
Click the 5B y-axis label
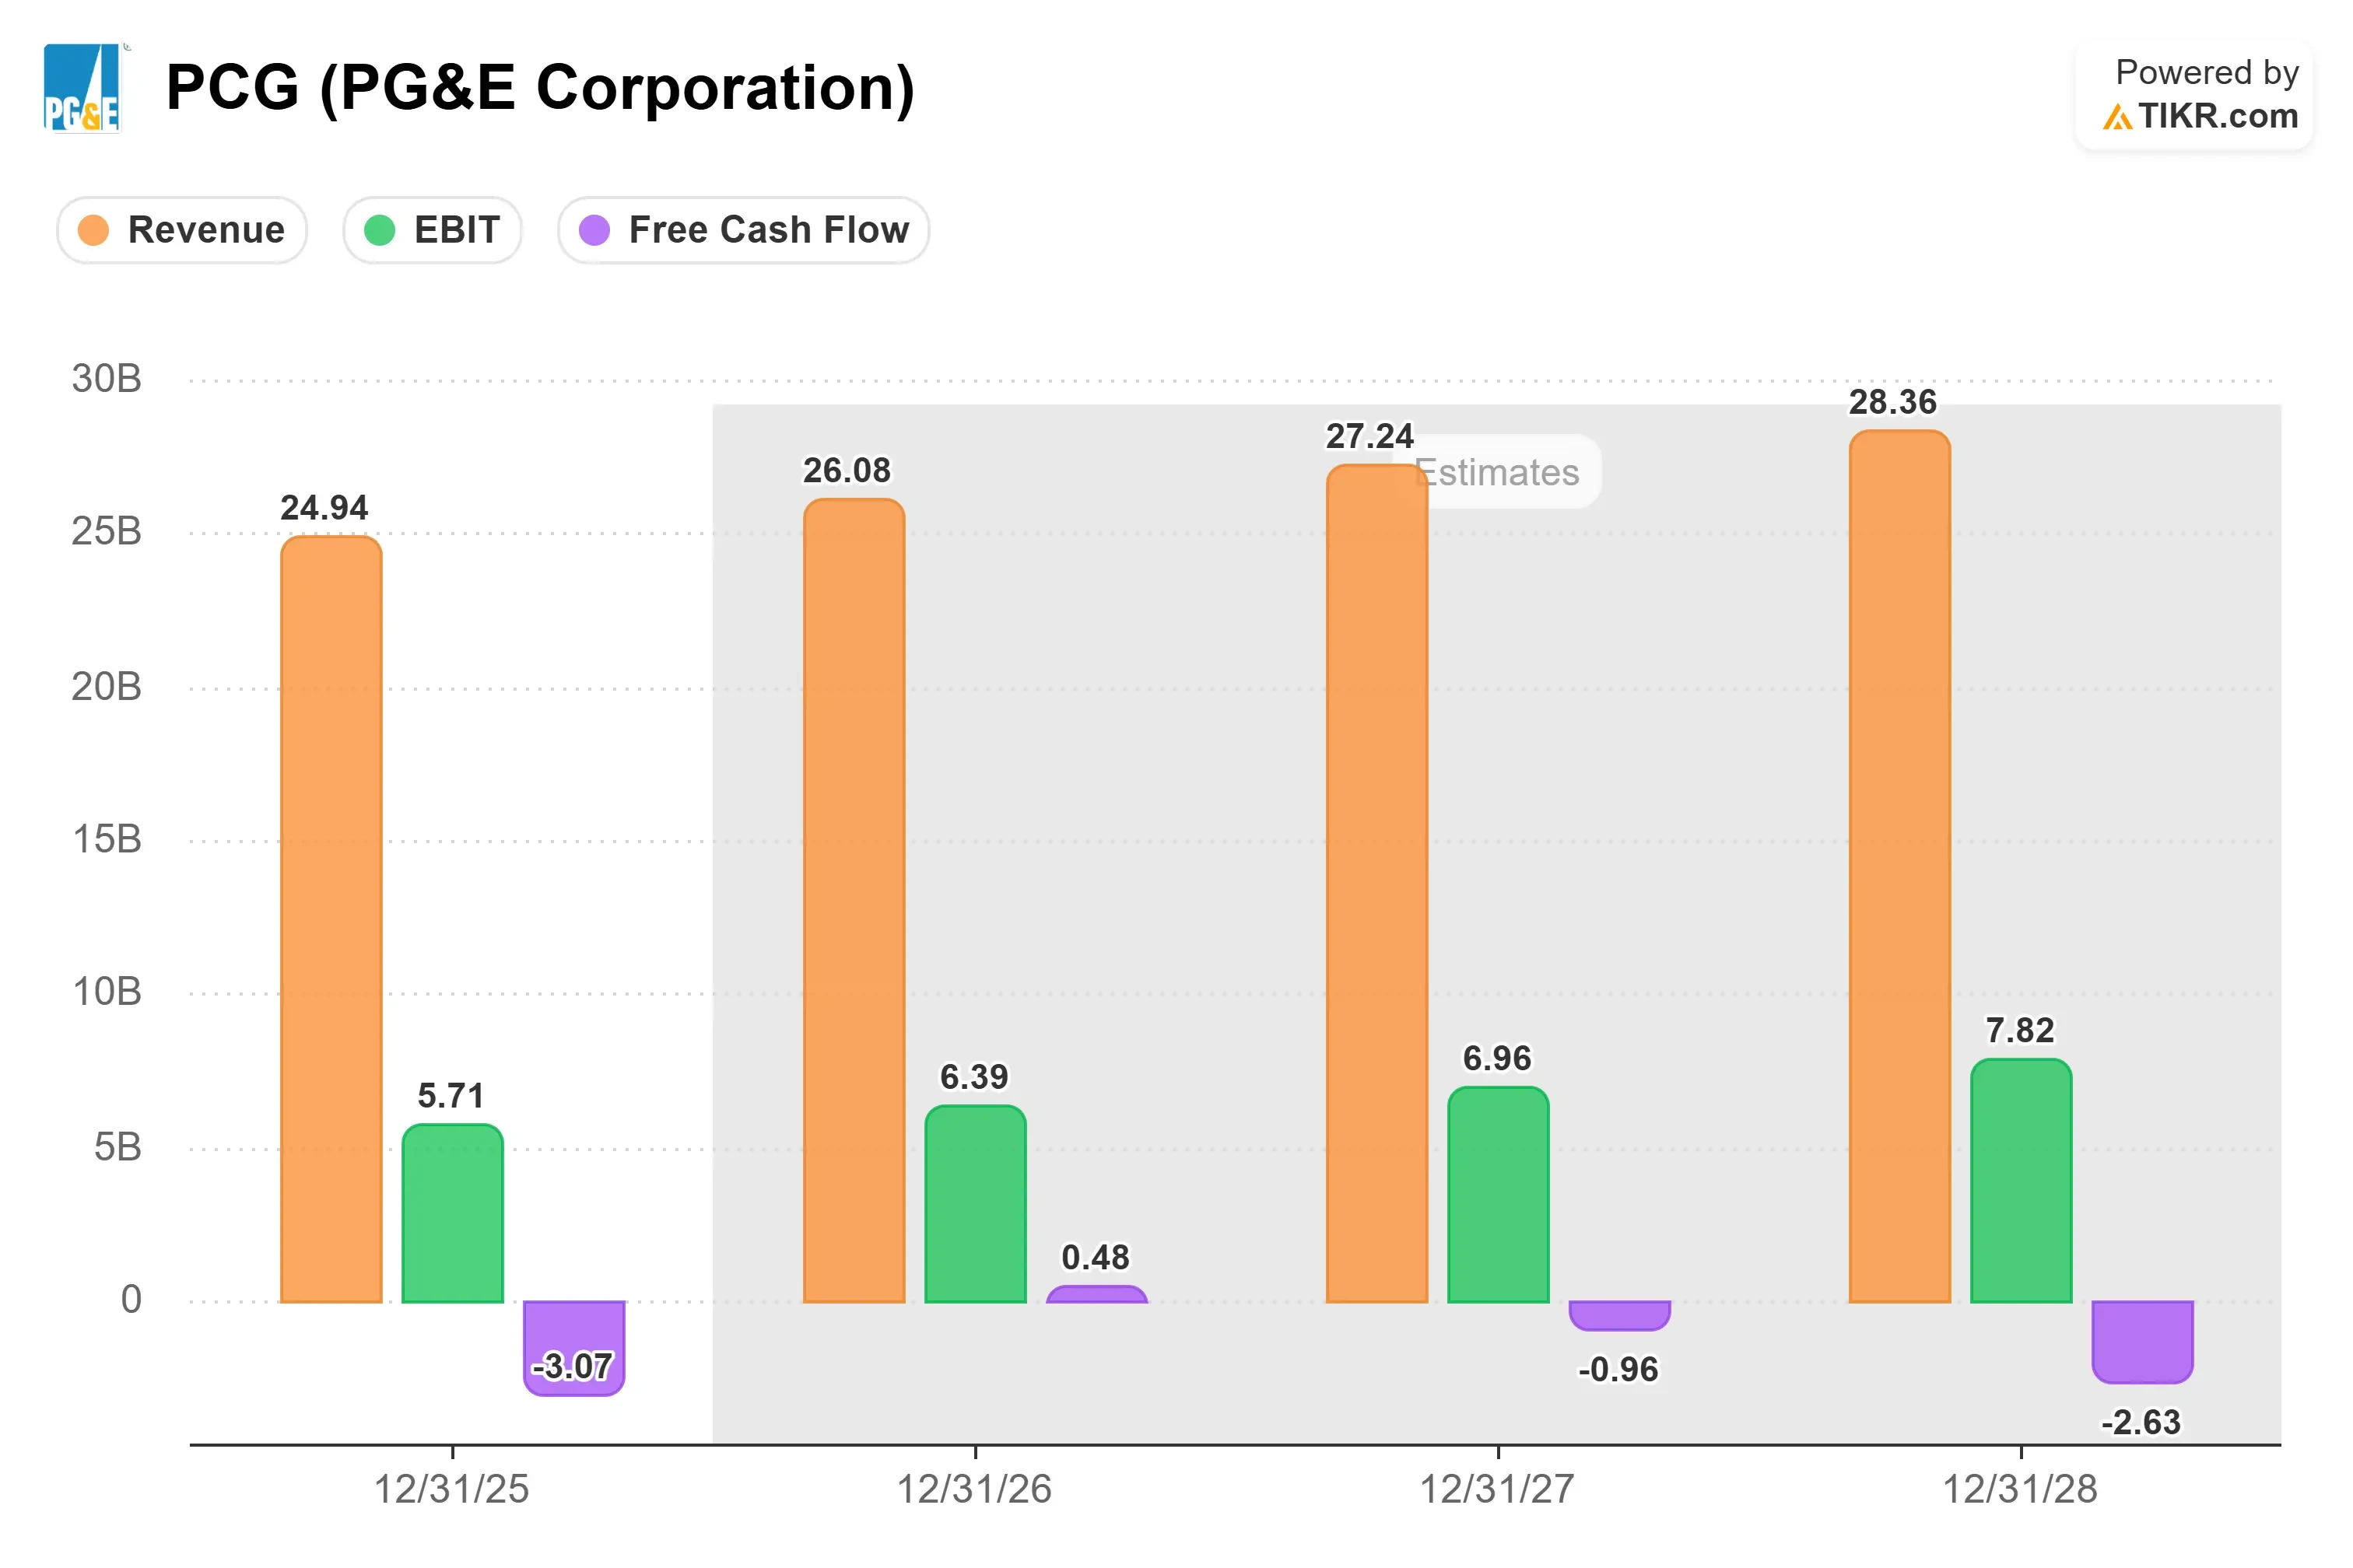[118, 1147]
